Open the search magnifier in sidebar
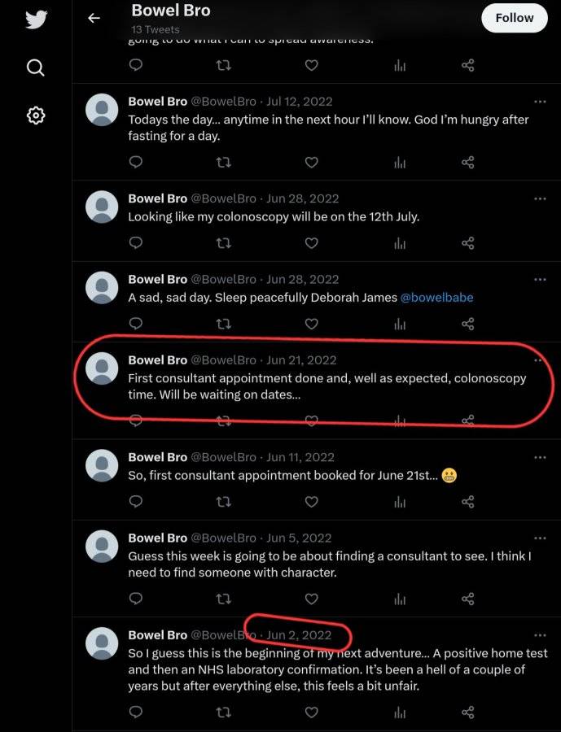Image resolution: width=561 pixels, height=732 pixels. pos(36,68)
